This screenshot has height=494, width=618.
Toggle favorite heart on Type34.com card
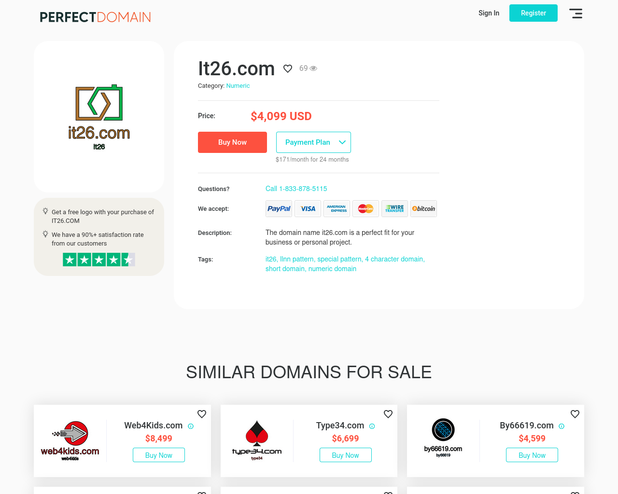point(388,414)
